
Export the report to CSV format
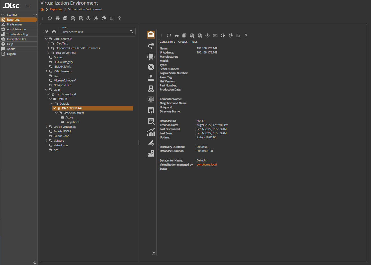point(80,18)
